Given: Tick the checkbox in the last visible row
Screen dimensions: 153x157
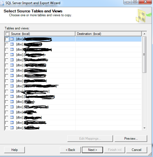Looking at the screenshot, I should coord(7,128).
